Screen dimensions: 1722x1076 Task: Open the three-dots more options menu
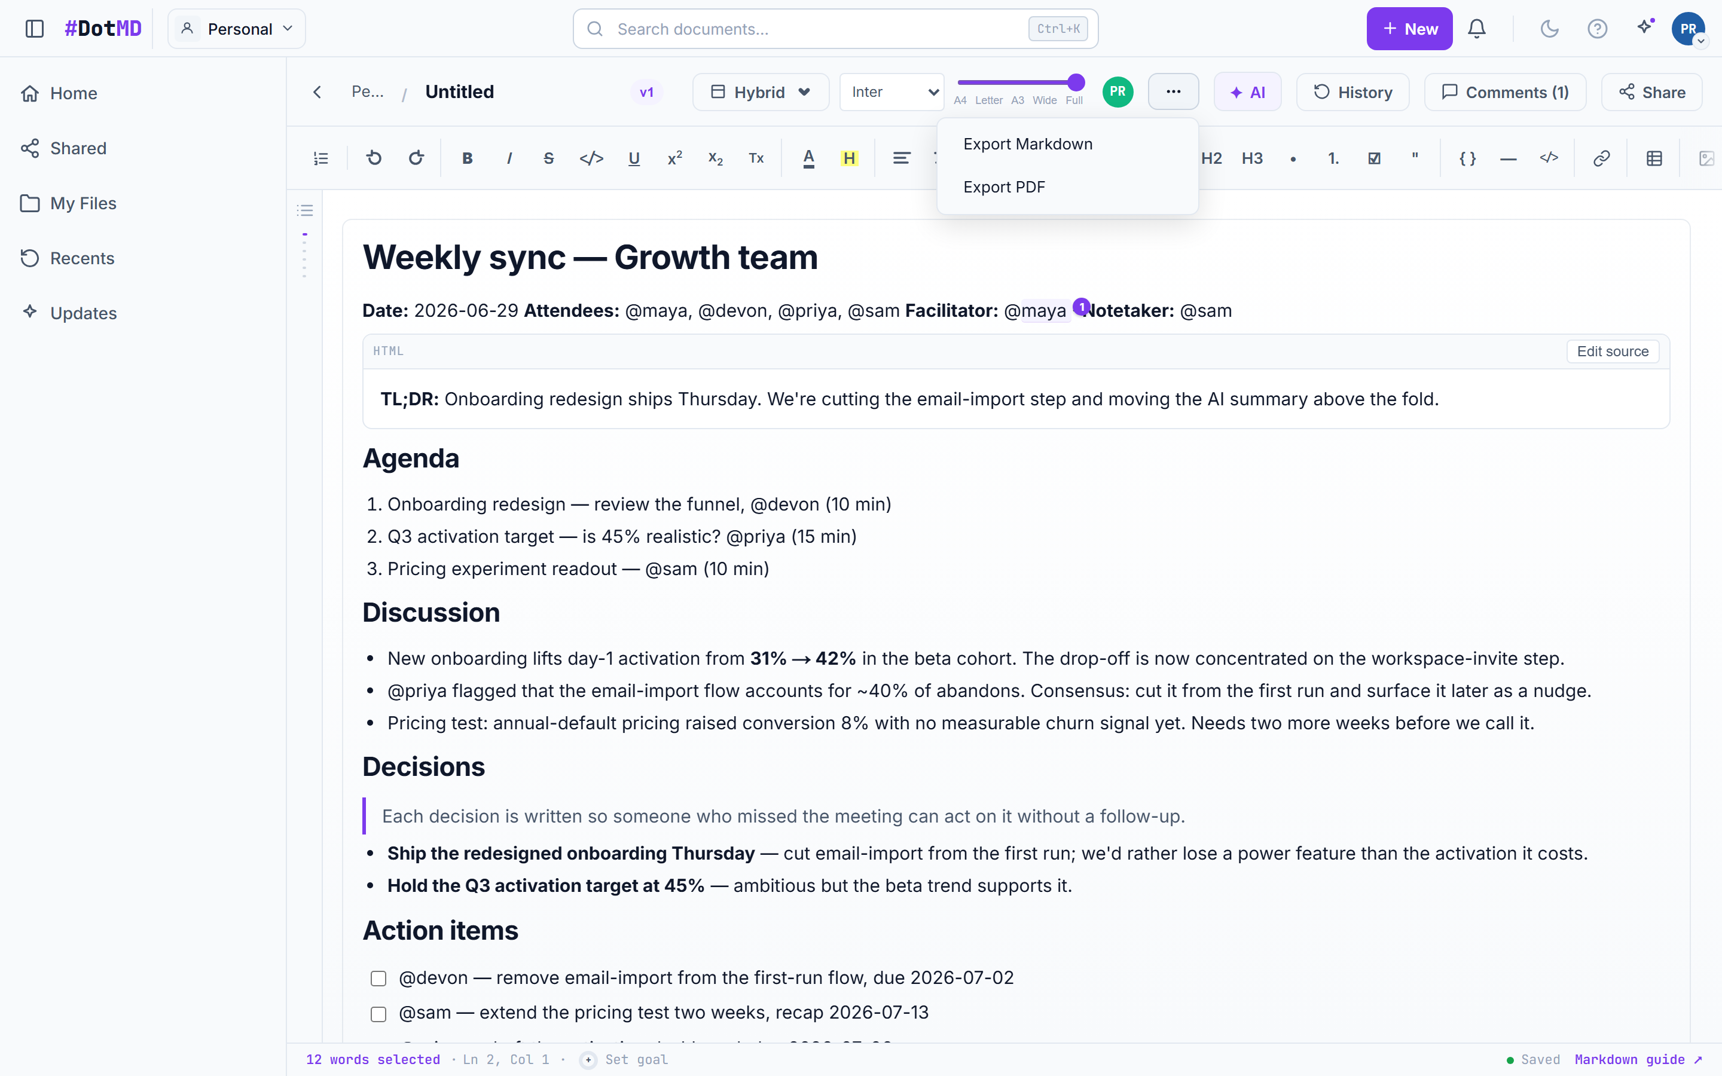pos(1173,92)
